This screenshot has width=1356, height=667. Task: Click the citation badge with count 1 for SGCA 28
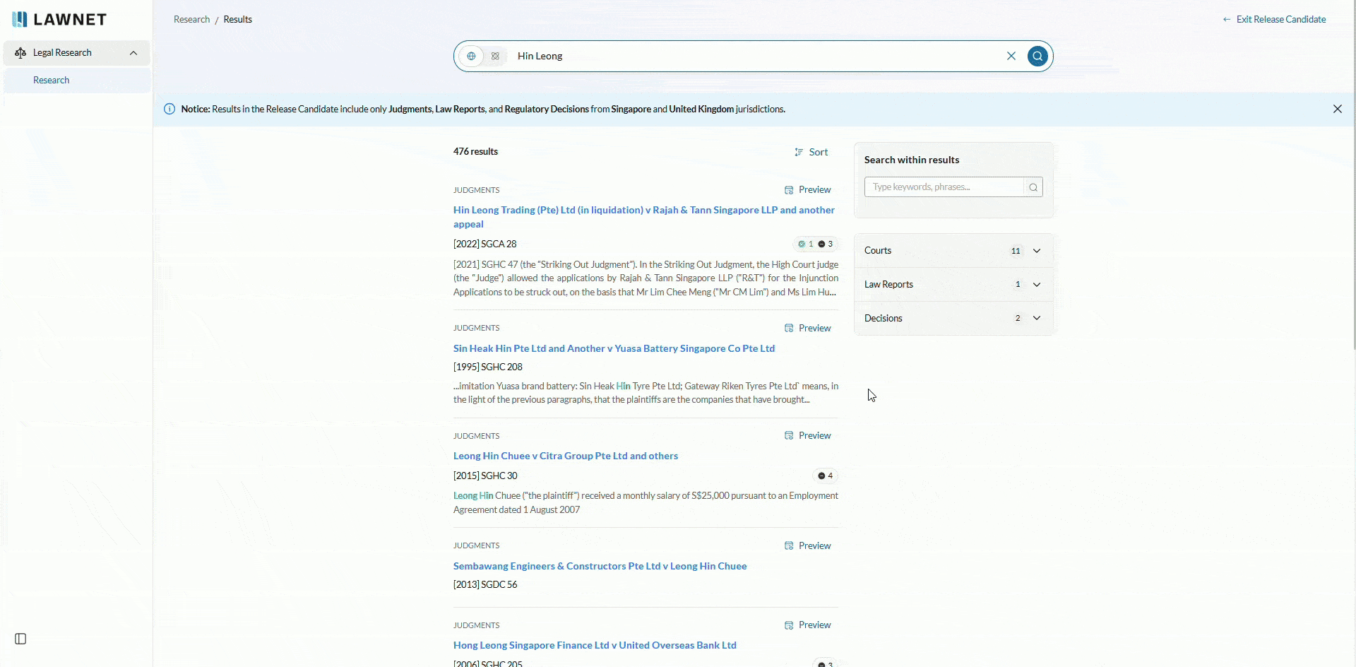click(x=805, y=244)
